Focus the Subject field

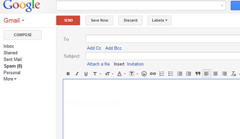163,56
